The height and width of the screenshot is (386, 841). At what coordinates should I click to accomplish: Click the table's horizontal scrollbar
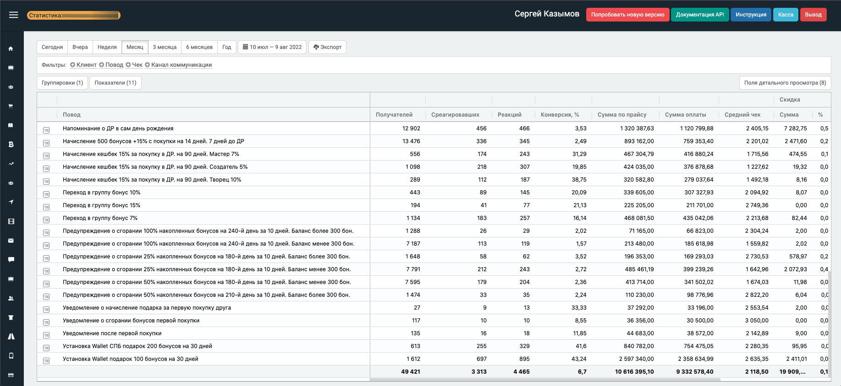(544, 380)
